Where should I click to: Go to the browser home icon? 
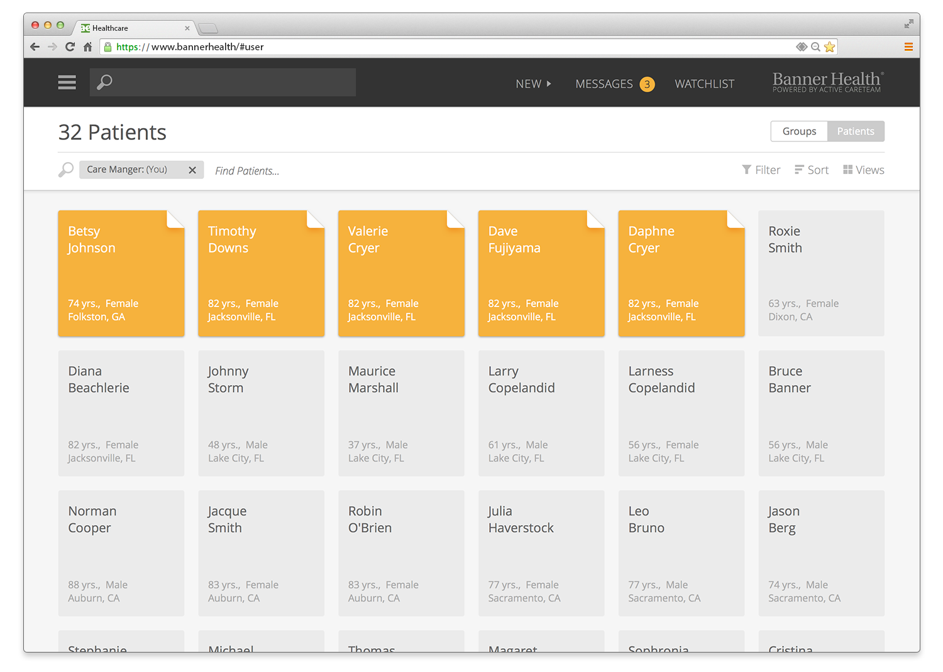[88, 46]
